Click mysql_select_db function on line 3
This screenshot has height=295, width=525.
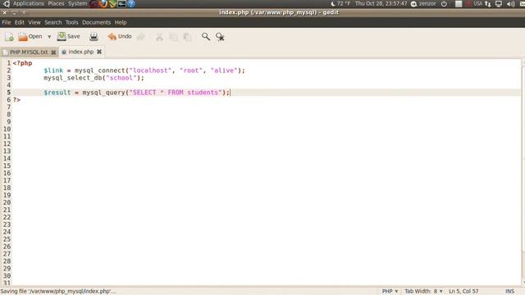(x=73, y=78)
